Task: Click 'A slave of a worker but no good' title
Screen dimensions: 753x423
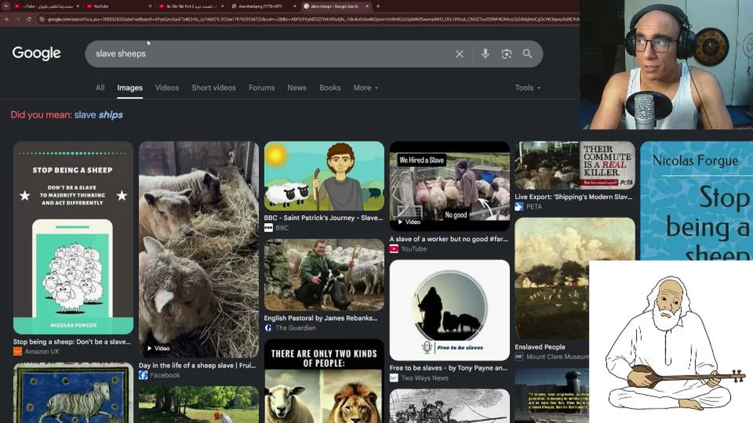Action: point(449,239)
